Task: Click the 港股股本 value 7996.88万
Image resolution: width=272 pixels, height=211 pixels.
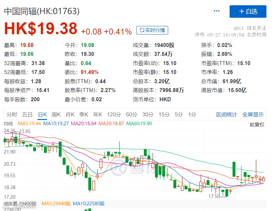Action: pos(171,90)
